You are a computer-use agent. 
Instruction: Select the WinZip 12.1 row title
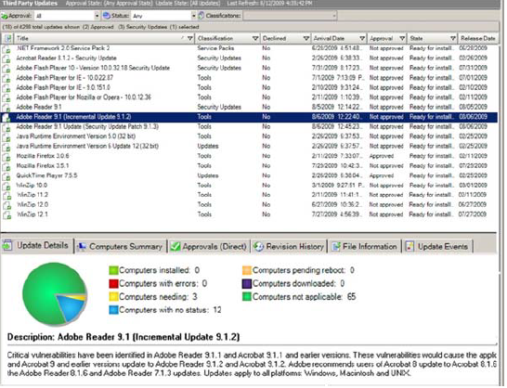click(32, 214)
